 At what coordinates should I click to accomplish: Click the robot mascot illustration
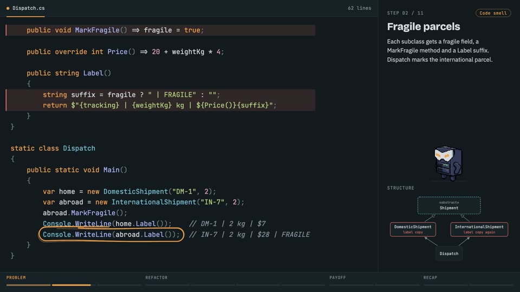coord(448,163)
